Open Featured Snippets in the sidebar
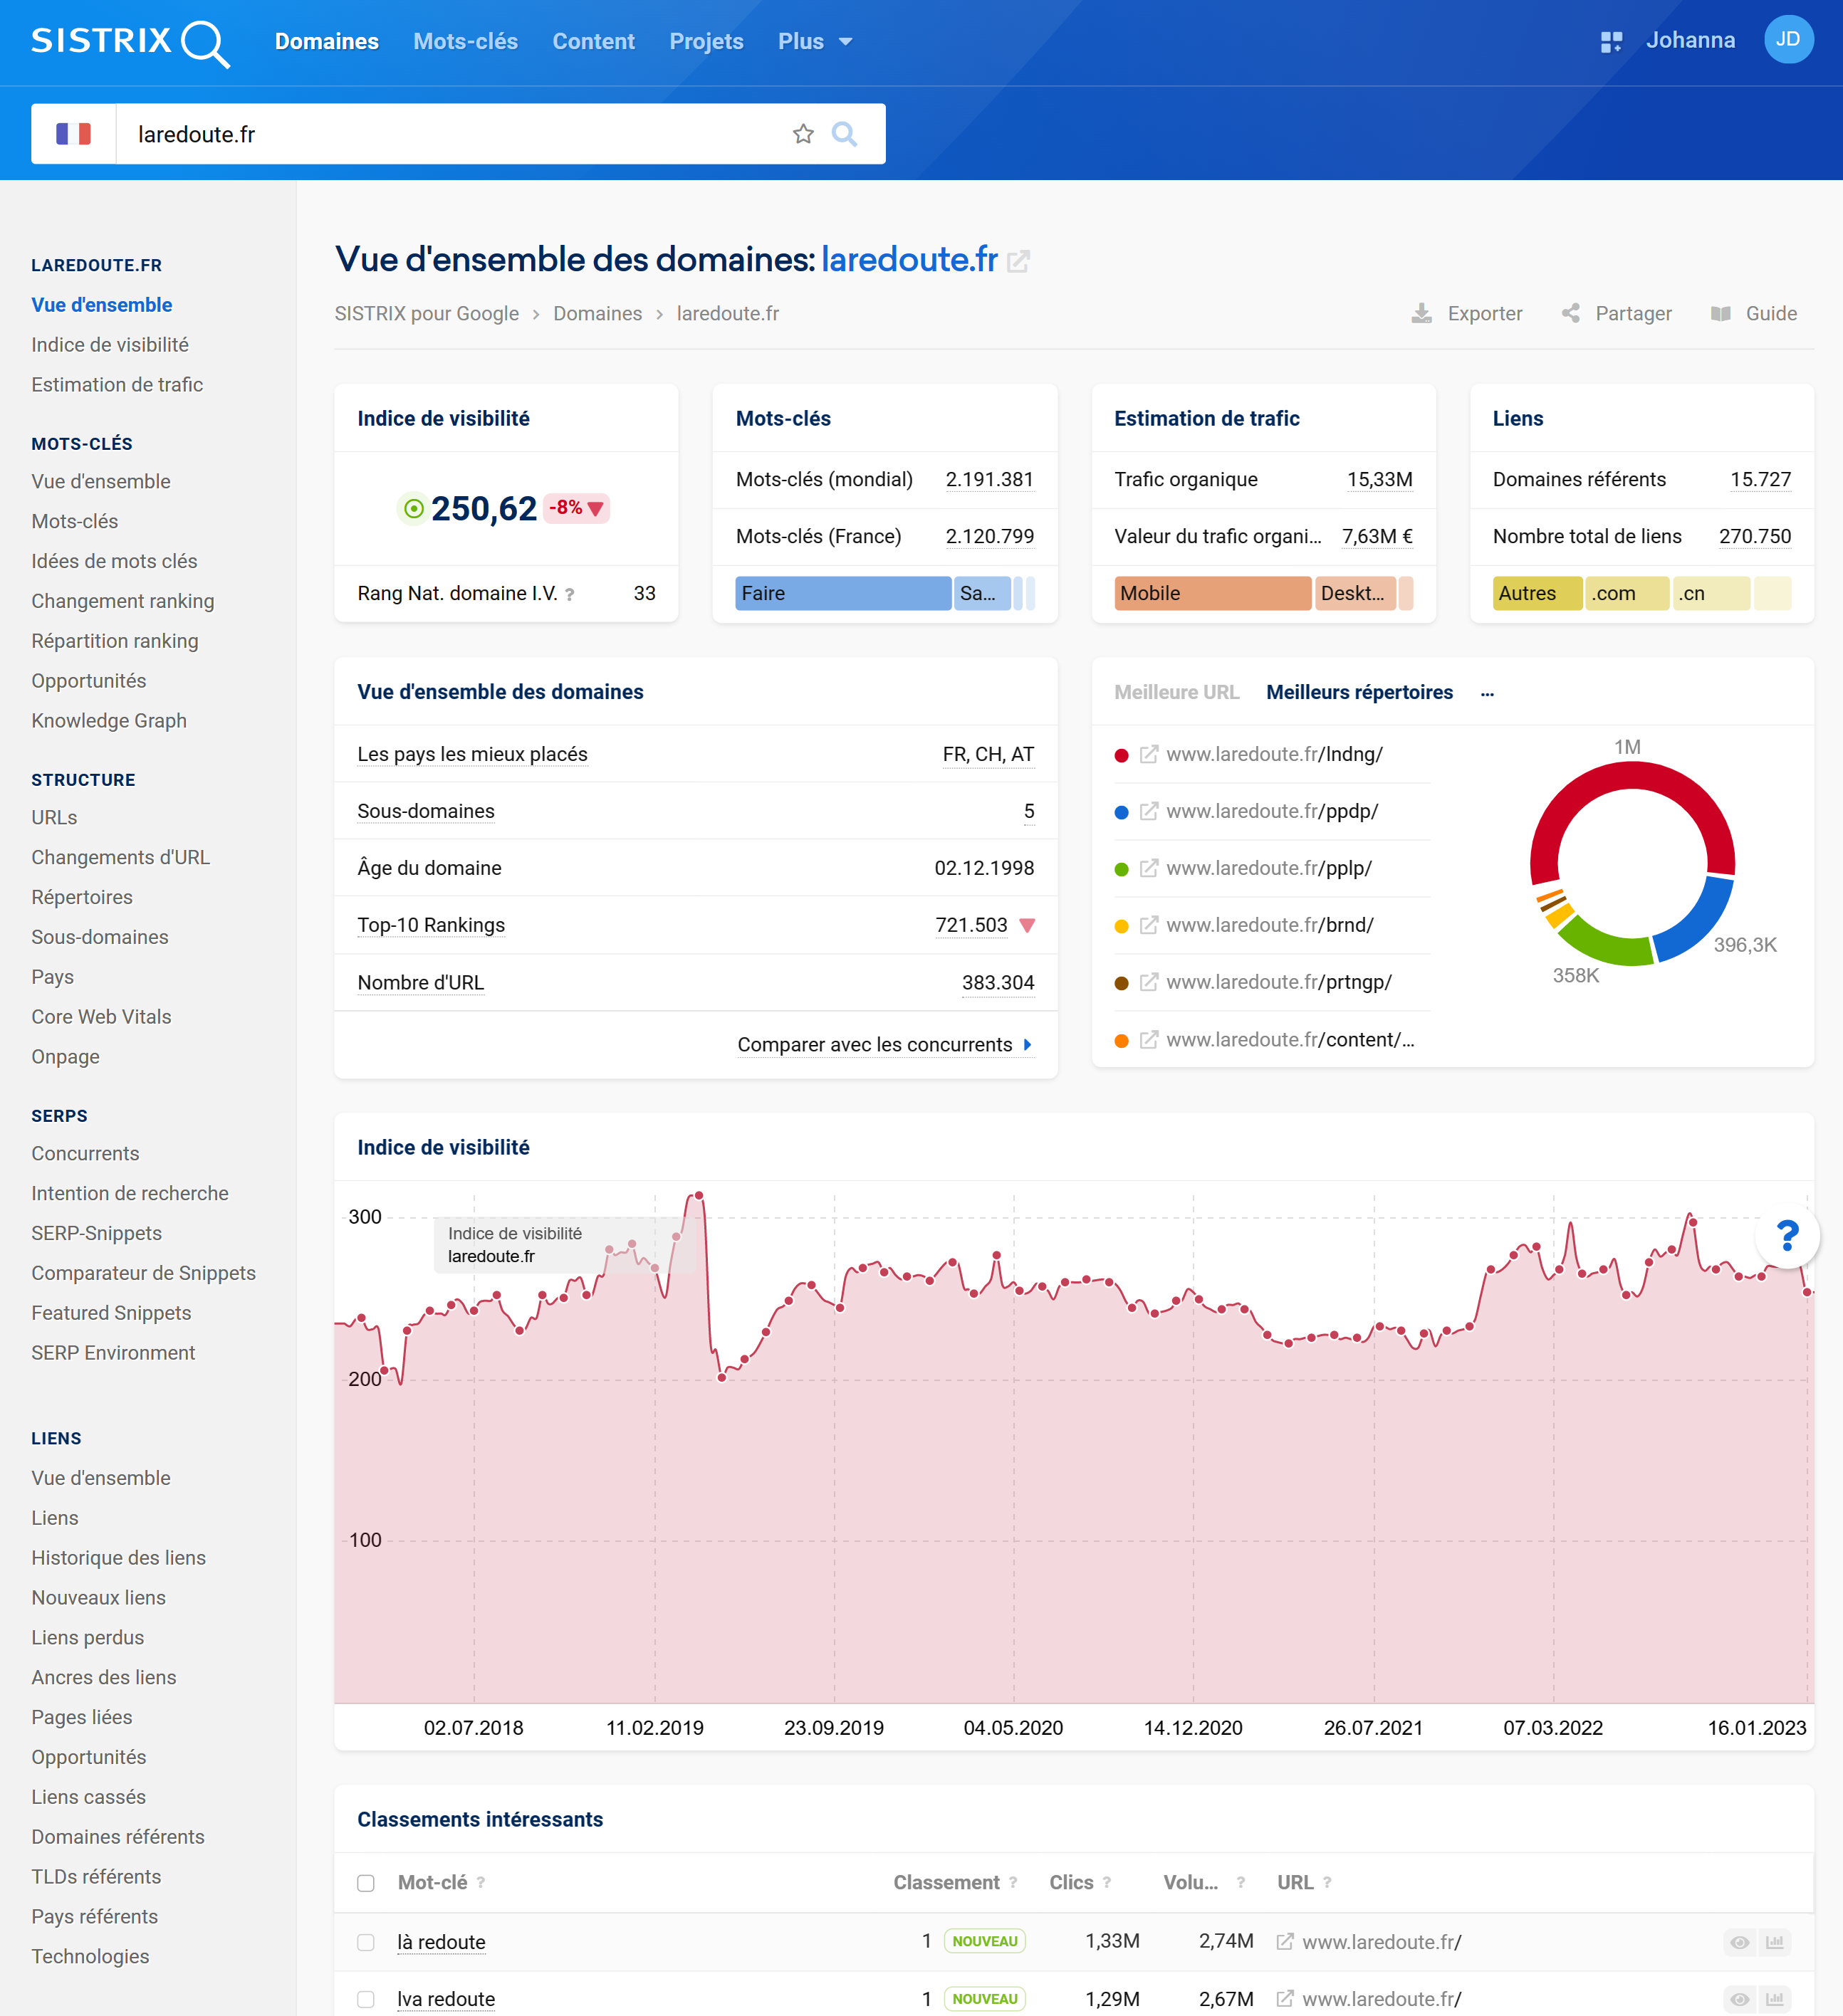 111,1313
